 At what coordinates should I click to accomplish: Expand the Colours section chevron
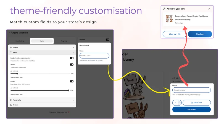pos(73,105)
